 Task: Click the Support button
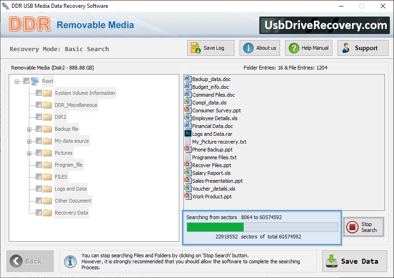tap(363, 48)
